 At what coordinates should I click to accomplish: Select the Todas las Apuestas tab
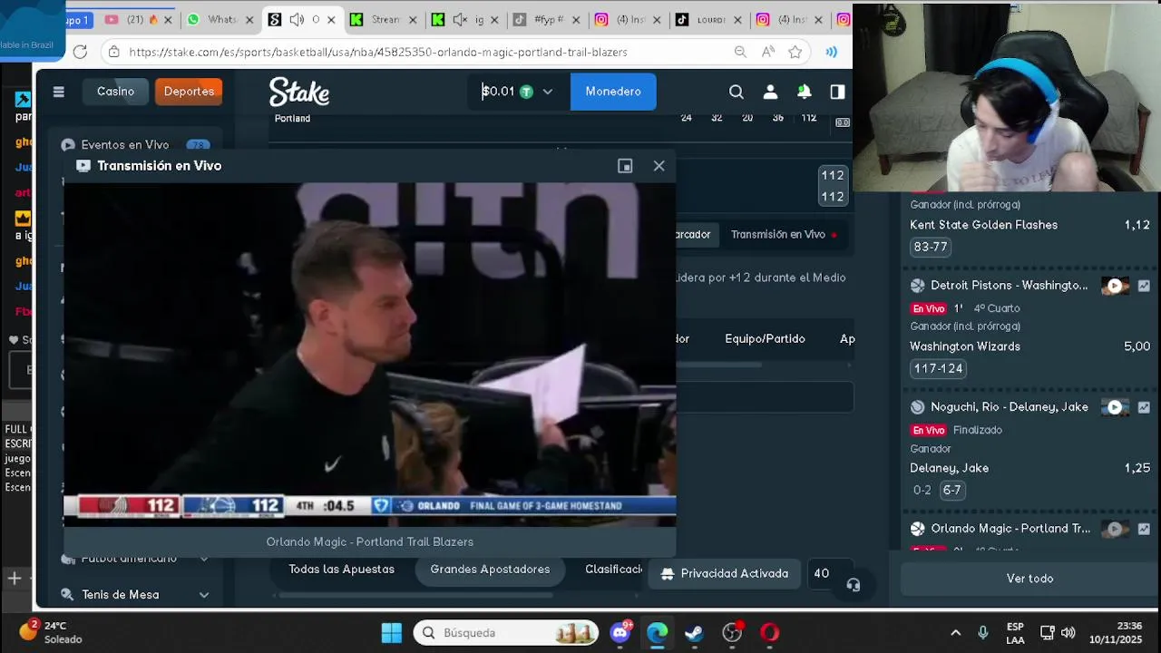coord(341,570)
